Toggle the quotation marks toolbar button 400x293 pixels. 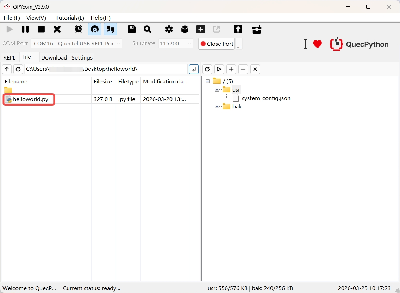click(111, 29)
